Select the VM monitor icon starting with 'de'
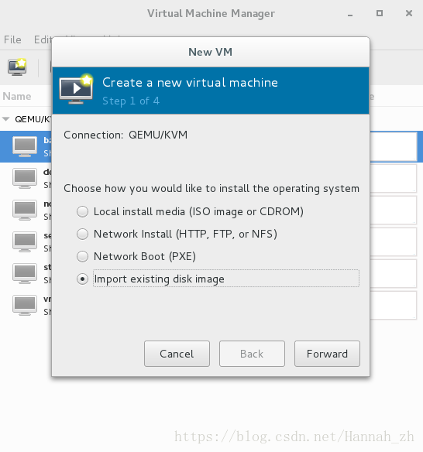Image resolution: width=423 pixels, height=452 pixels. click(x=25, y=179)
